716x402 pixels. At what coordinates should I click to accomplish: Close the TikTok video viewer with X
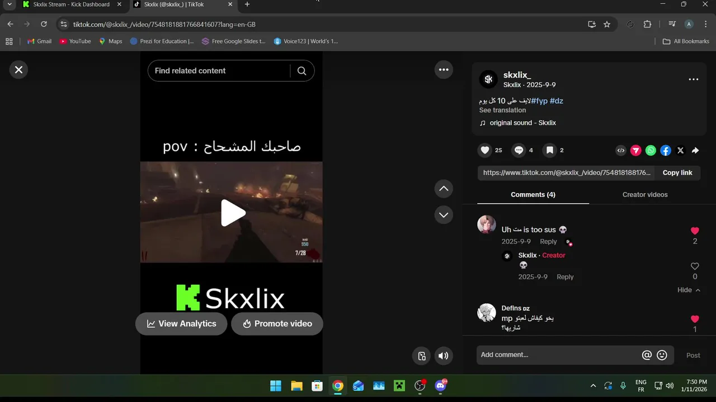[x=18, y=70]
